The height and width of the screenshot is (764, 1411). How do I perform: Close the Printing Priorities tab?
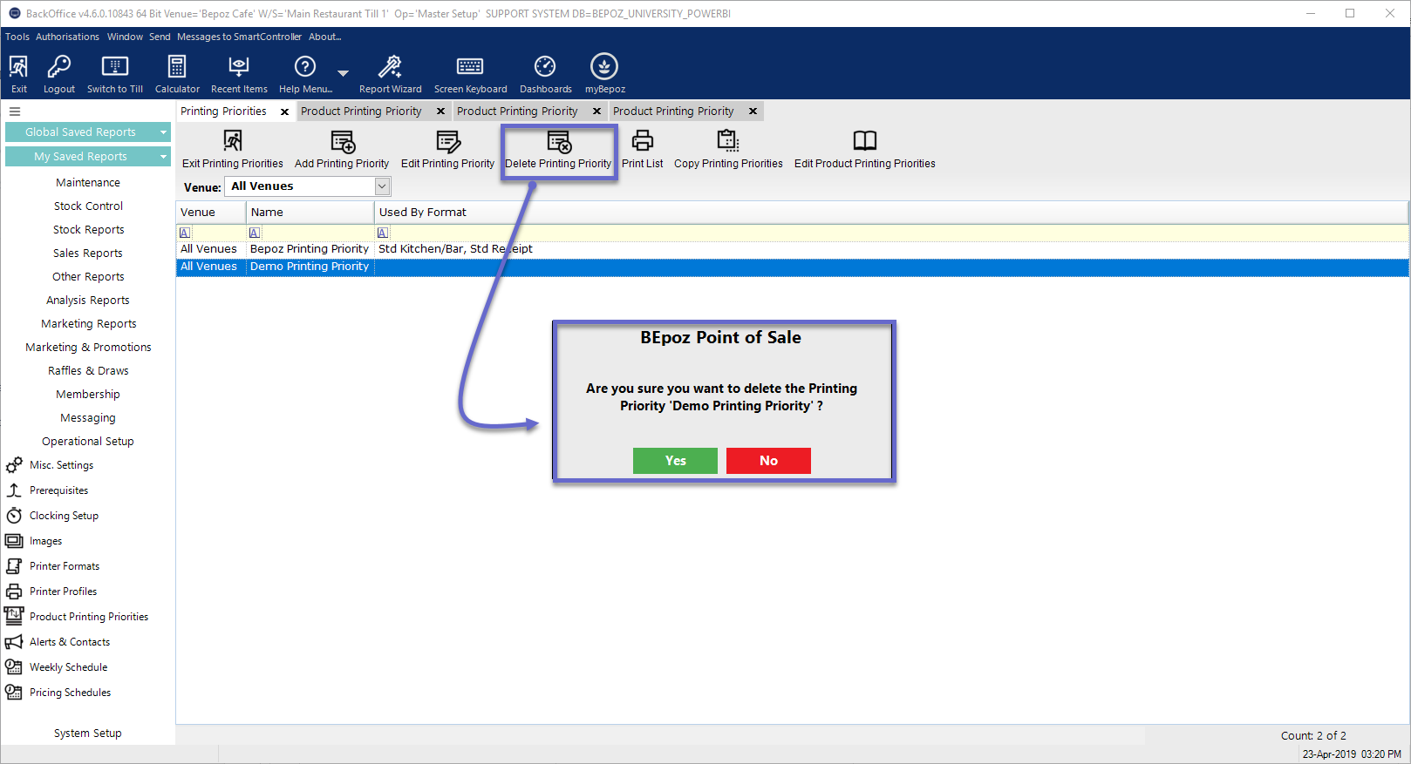pos(284,112)
